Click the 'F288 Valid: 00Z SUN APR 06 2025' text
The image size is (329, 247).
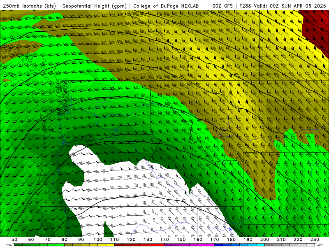pos(283,6)
